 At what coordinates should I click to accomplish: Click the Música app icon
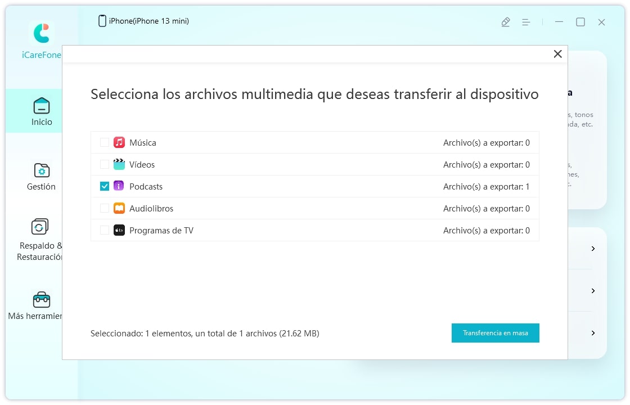coord(119,142)
